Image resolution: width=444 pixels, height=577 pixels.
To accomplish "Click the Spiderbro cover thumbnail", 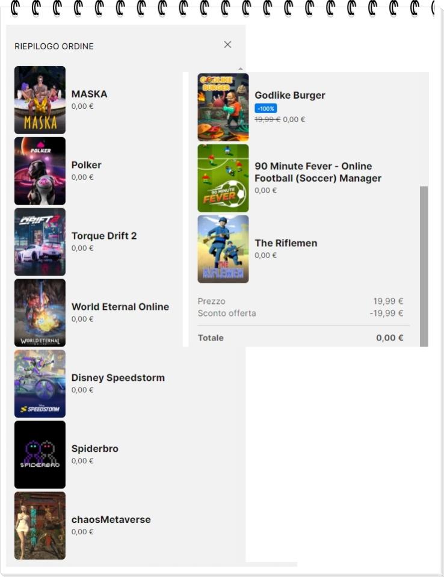I will click(40, 455).
